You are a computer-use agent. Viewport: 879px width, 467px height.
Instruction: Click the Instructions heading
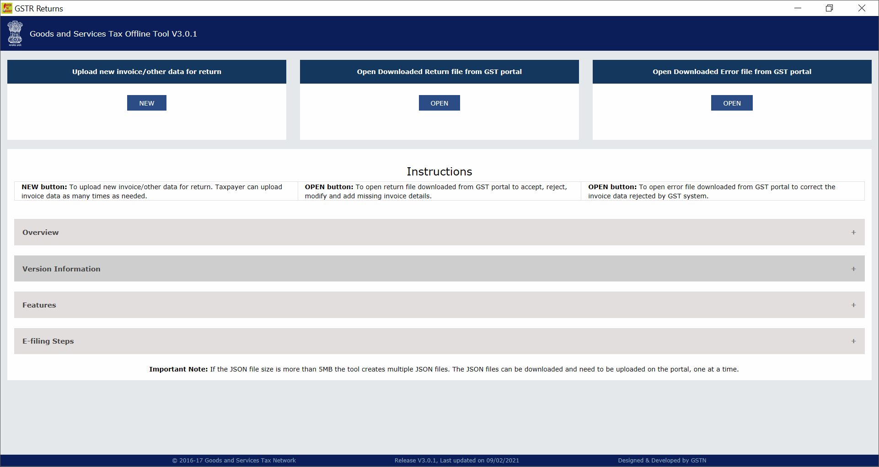tap(439, 171)
